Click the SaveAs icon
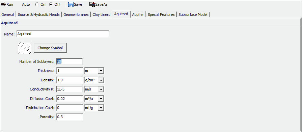 92,4
